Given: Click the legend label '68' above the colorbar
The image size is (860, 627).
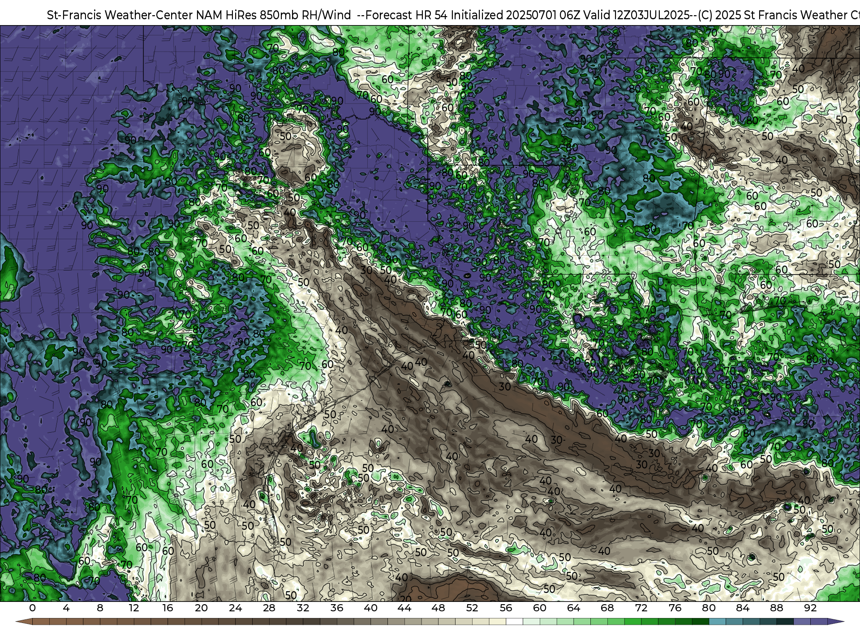Looking at the screenshot, I should pos(607,608).
